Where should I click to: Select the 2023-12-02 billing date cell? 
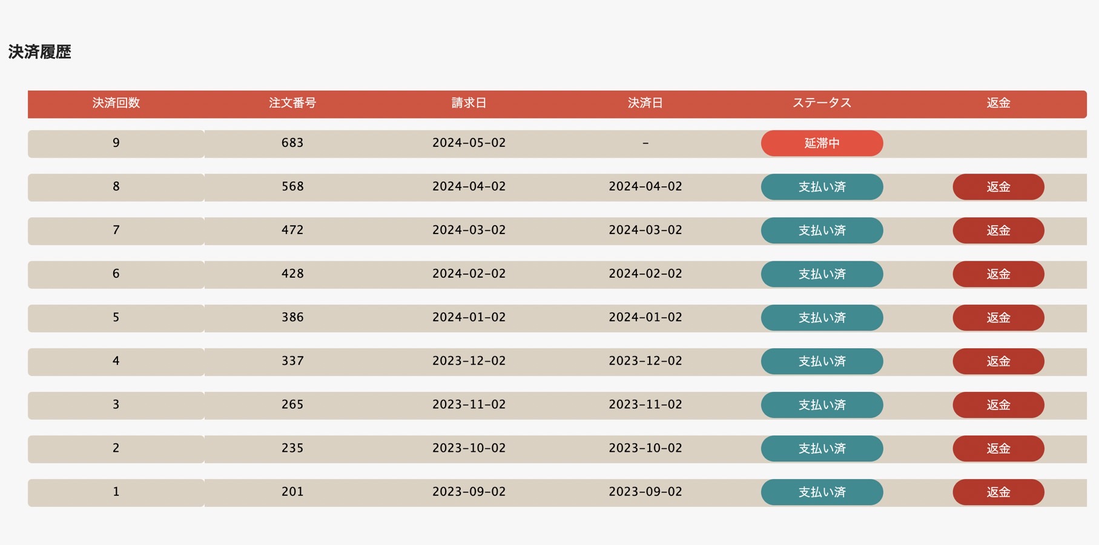469,361
